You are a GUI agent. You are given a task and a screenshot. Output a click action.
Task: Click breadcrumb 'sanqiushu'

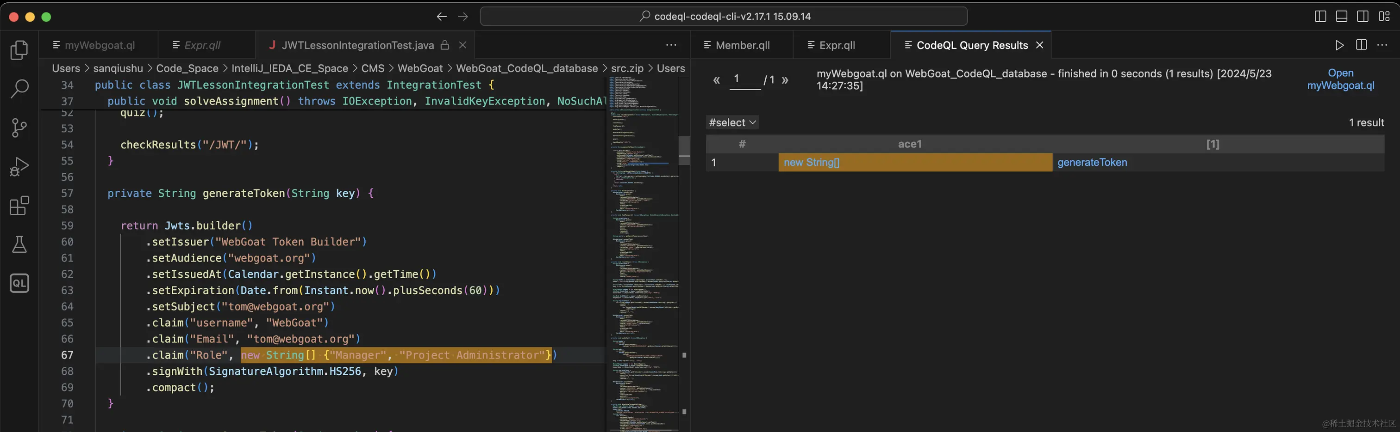point(118,68)
